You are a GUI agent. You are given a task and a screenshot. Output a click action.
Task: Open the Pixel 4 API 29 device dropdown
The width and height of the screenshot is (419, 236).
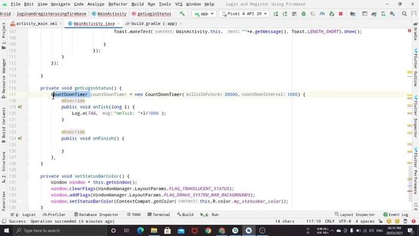click(244, 14)
